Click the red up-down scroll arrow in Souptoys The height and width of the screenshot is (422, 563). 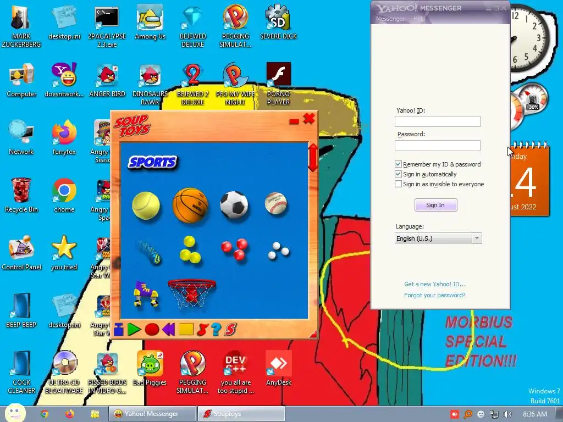point(313,157)
